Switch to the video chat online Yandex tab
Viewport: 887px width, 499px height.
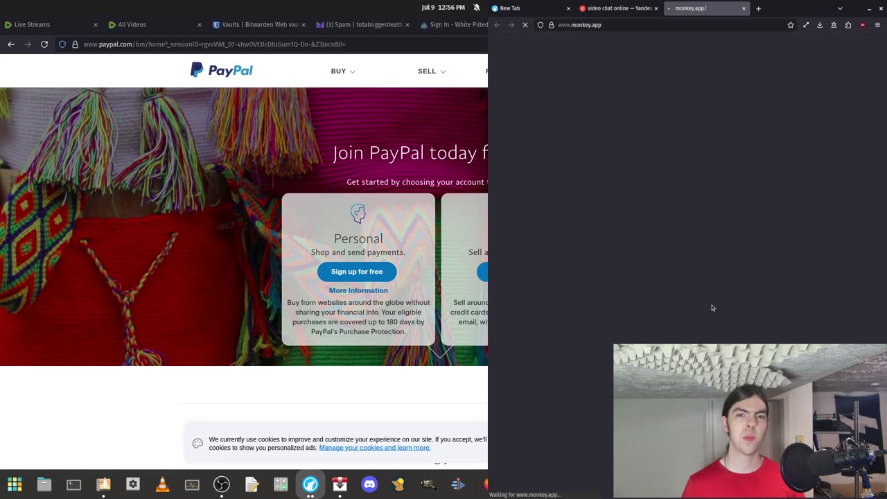tap(618, 8)
